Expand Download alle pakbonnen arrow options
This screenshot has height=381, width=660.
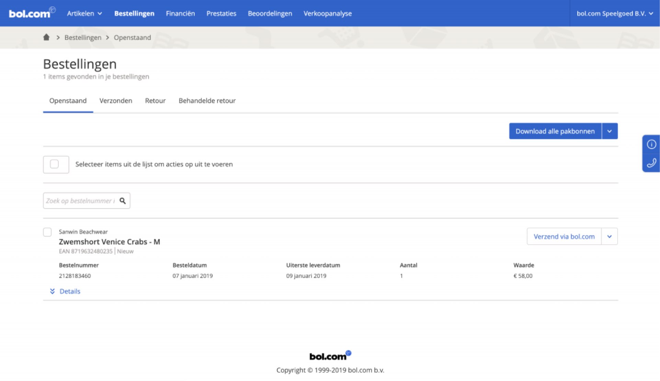(x=609, y=131)
